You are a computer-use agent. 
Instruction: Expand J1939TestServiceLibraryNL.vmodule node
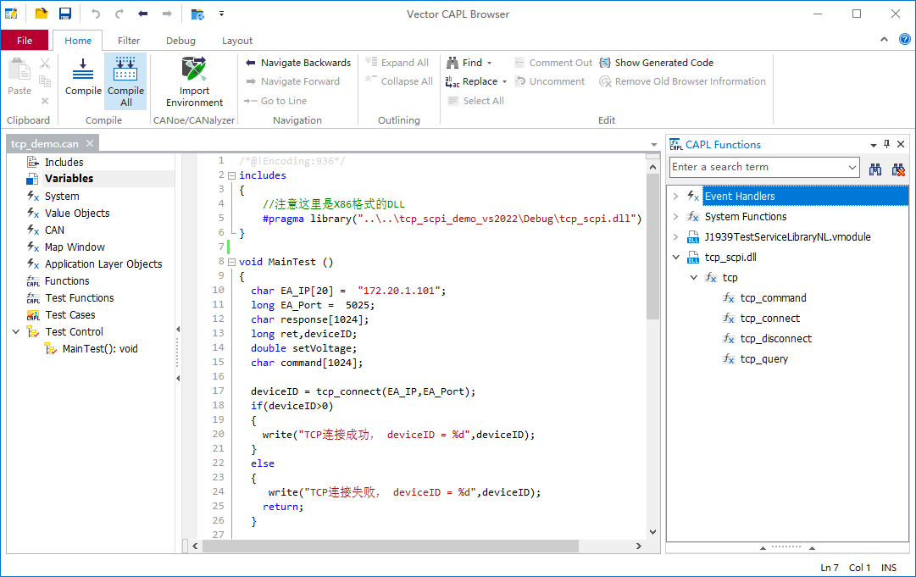coord(676,237)
